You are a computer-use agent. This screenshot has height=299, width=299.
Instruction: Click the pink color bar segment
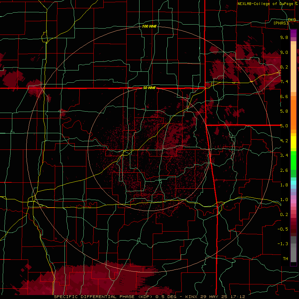click(x=293, y=201)
